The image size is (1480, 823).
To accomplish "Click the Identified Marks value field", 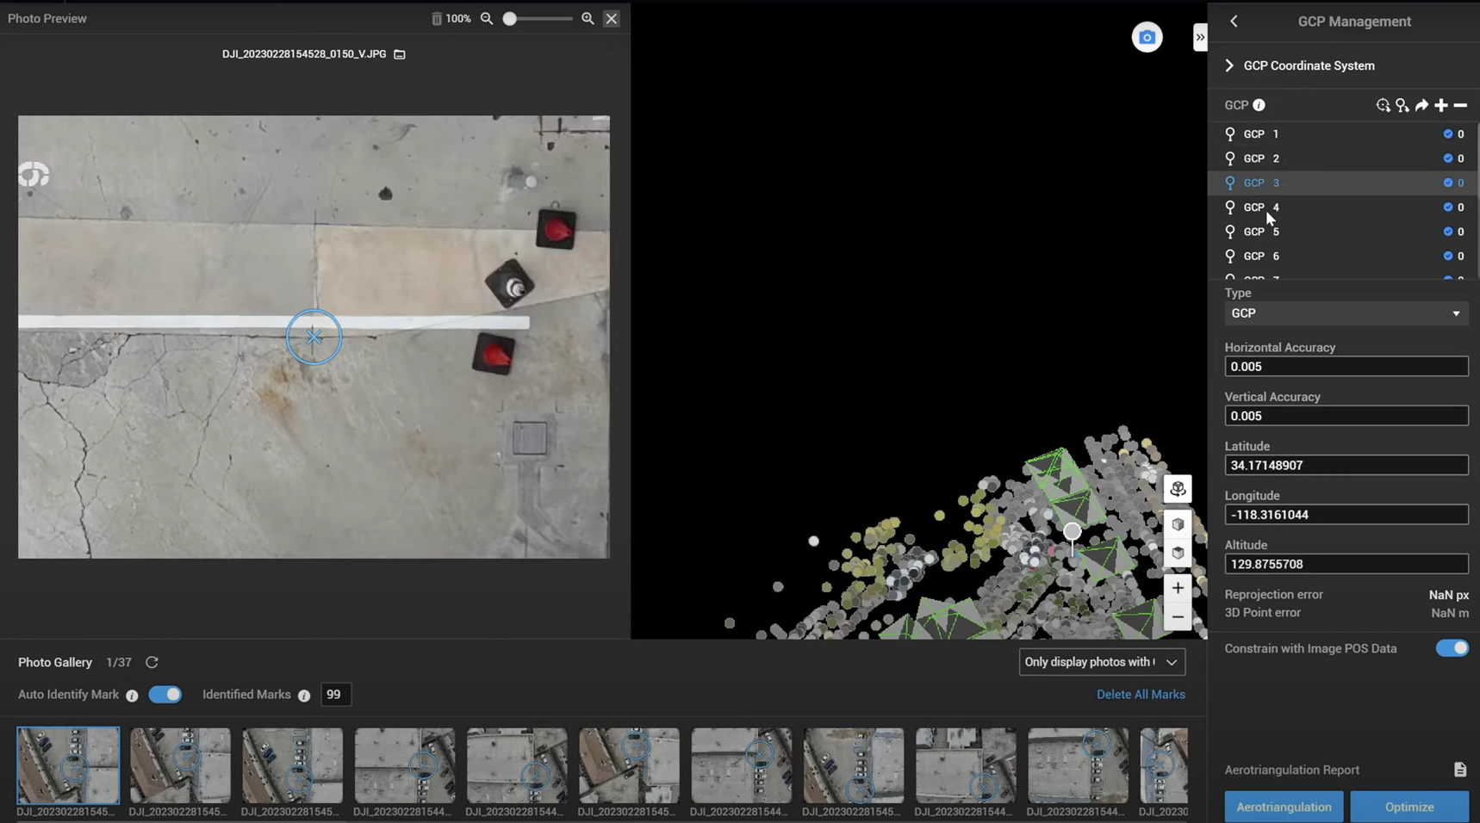I will pyautogui.click(x=335, y=695).
